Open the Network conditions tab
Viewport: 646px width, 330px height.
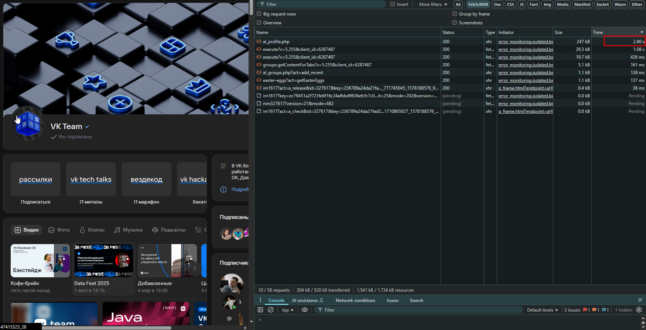pos(355,301)
